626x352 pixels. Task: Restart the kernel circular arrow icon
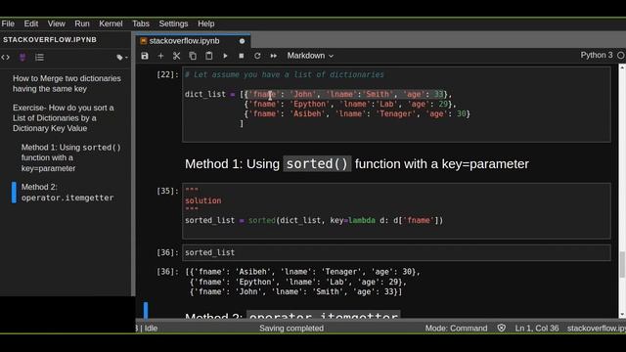click(257, 56)
